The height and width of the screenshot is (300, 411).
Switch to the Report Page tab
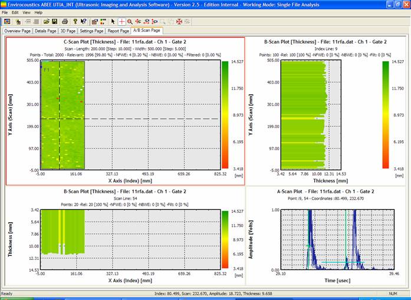[118, 31]
